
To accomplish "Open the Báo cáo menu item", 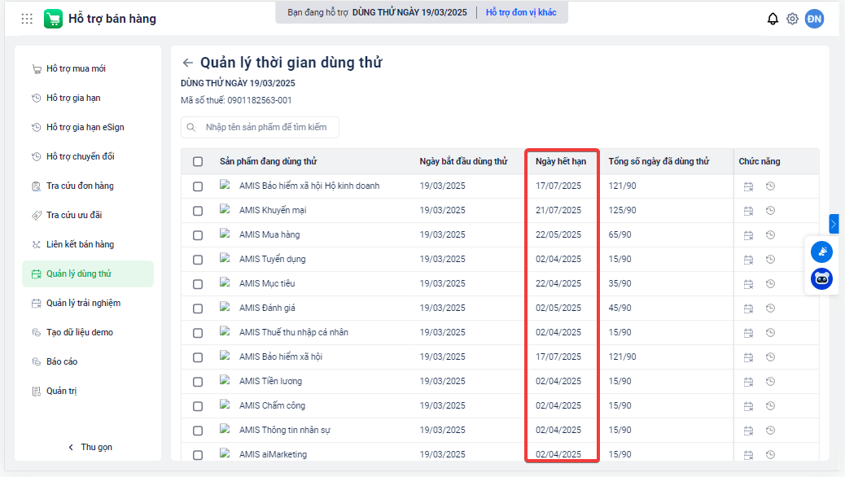I will (x=88, y=361).
